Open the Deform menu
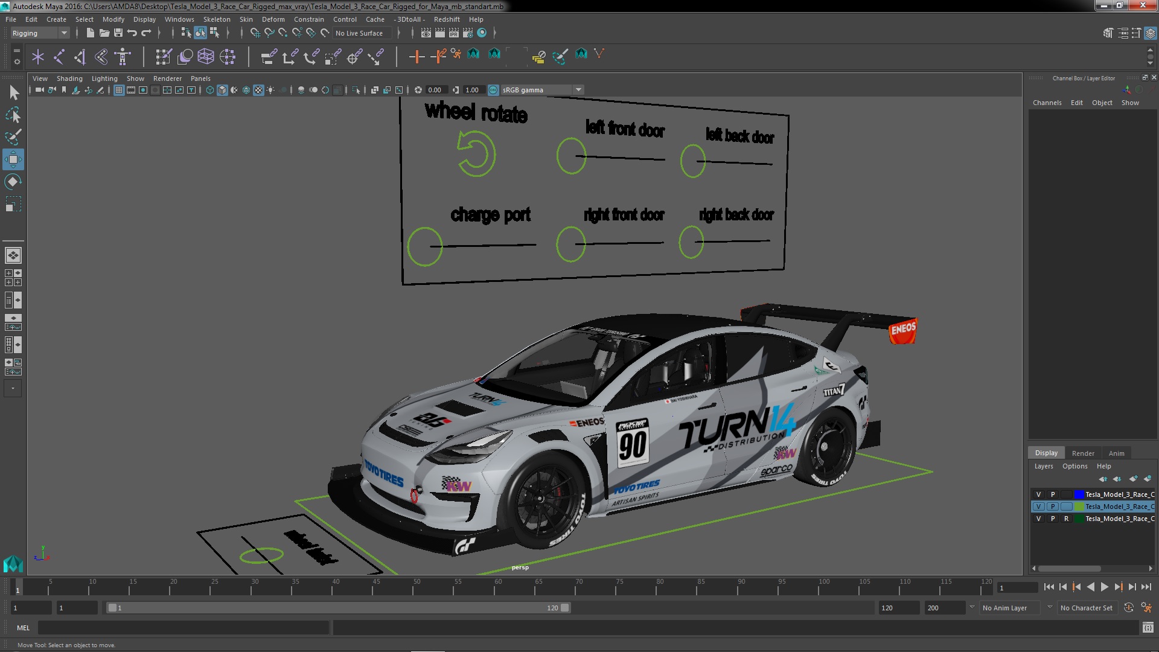 [273, 19]
